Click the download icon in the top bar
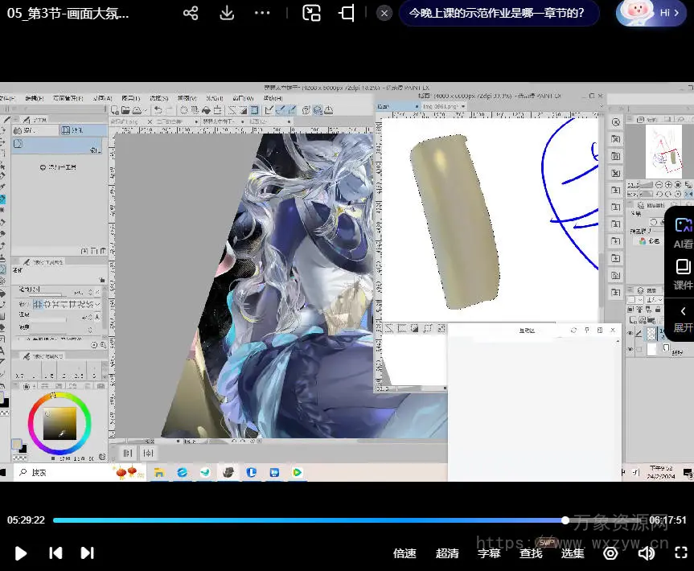 coord(227,13)
